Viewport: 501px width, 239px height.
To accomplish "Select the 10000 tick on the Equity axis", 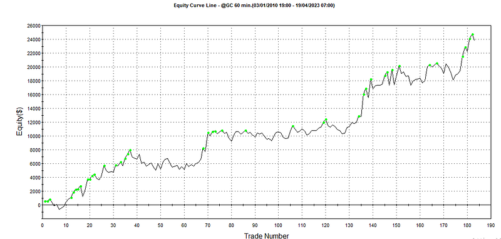I will coord(34,136).
